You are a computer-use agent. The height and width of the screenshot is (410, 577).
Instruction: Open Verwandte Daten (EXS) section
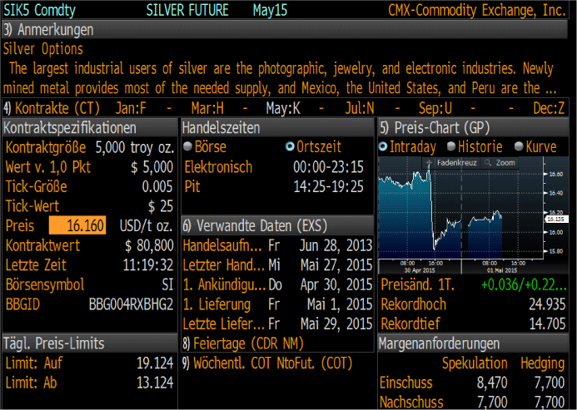coord(254,226)
